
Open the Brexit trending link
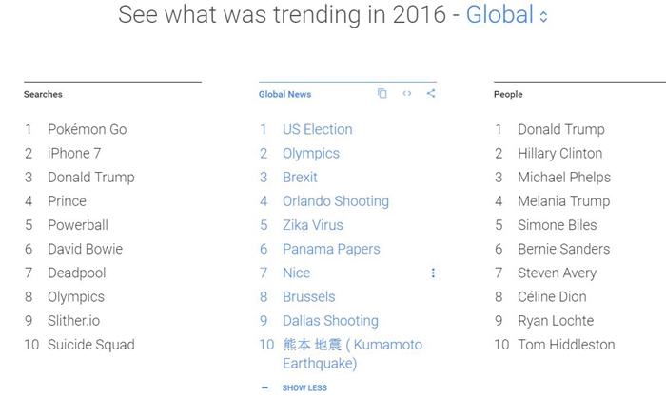(300, 178)
